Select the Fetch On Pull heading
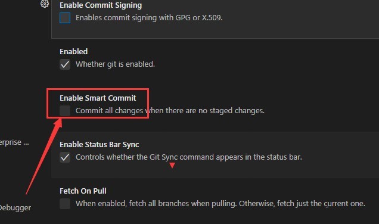The image size is (379, 224). pos(83,191)
